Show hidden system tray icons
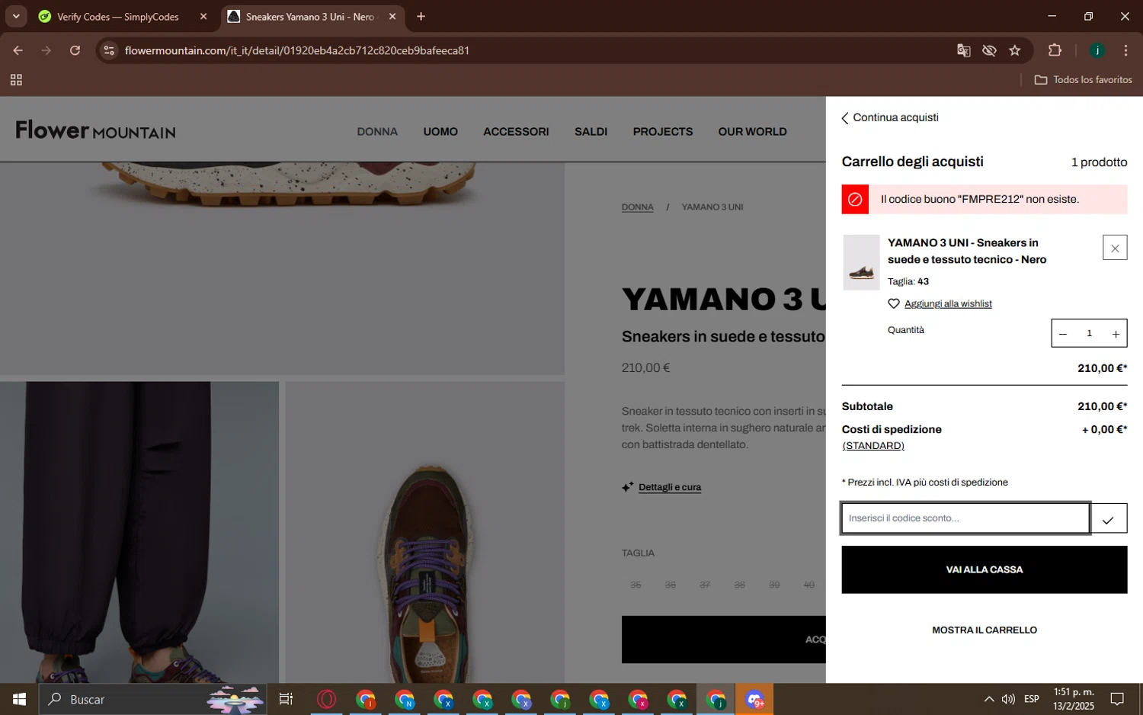The height and width of the screenshot is (715, 1143). [x=988, y=699]
